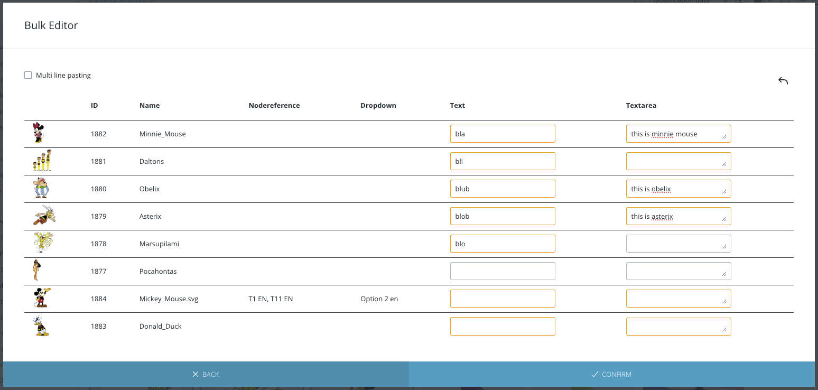Click the Textarea column header
Screen dimensions: 818x390
click(641, 105)
